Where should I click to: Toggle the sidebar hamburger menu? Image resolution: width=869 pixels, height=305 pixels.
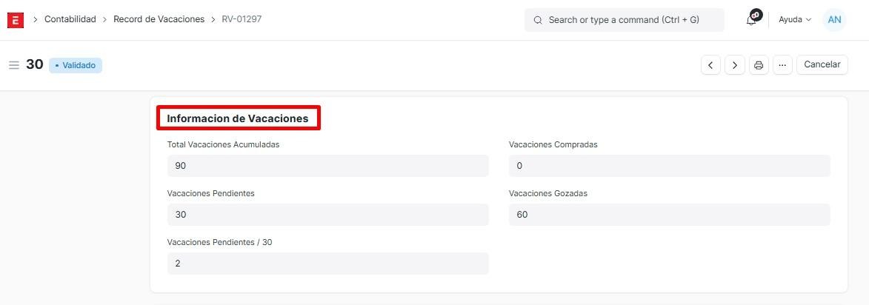click(13, 65)
